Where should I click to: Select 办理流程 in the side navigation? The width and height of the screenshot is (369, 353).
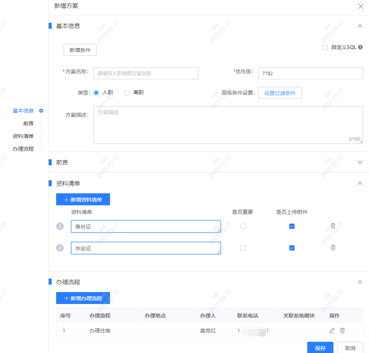[23, 148]
